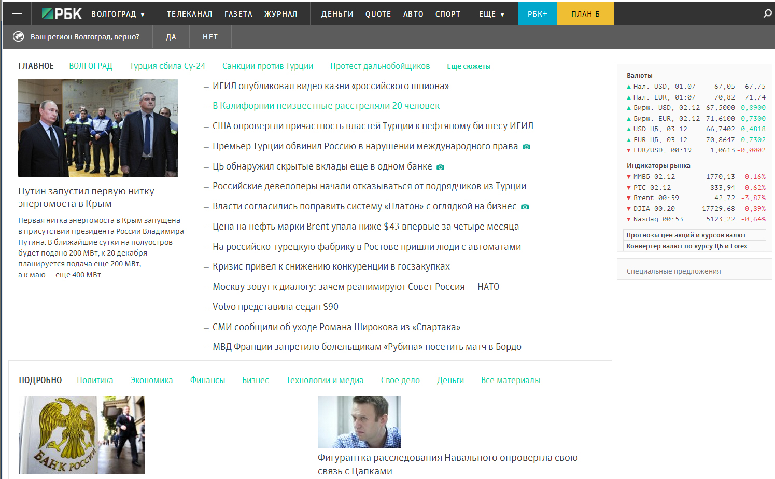Click camera icon beside Turkey premier headline

[x=526, y=147]
